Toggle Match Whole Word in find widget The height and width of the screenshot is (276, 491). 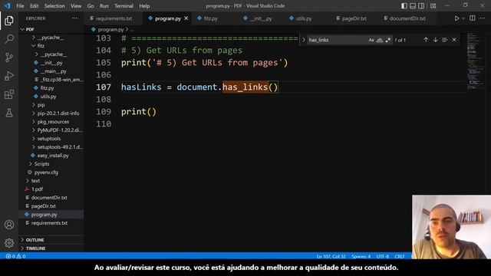pos(380,40)
